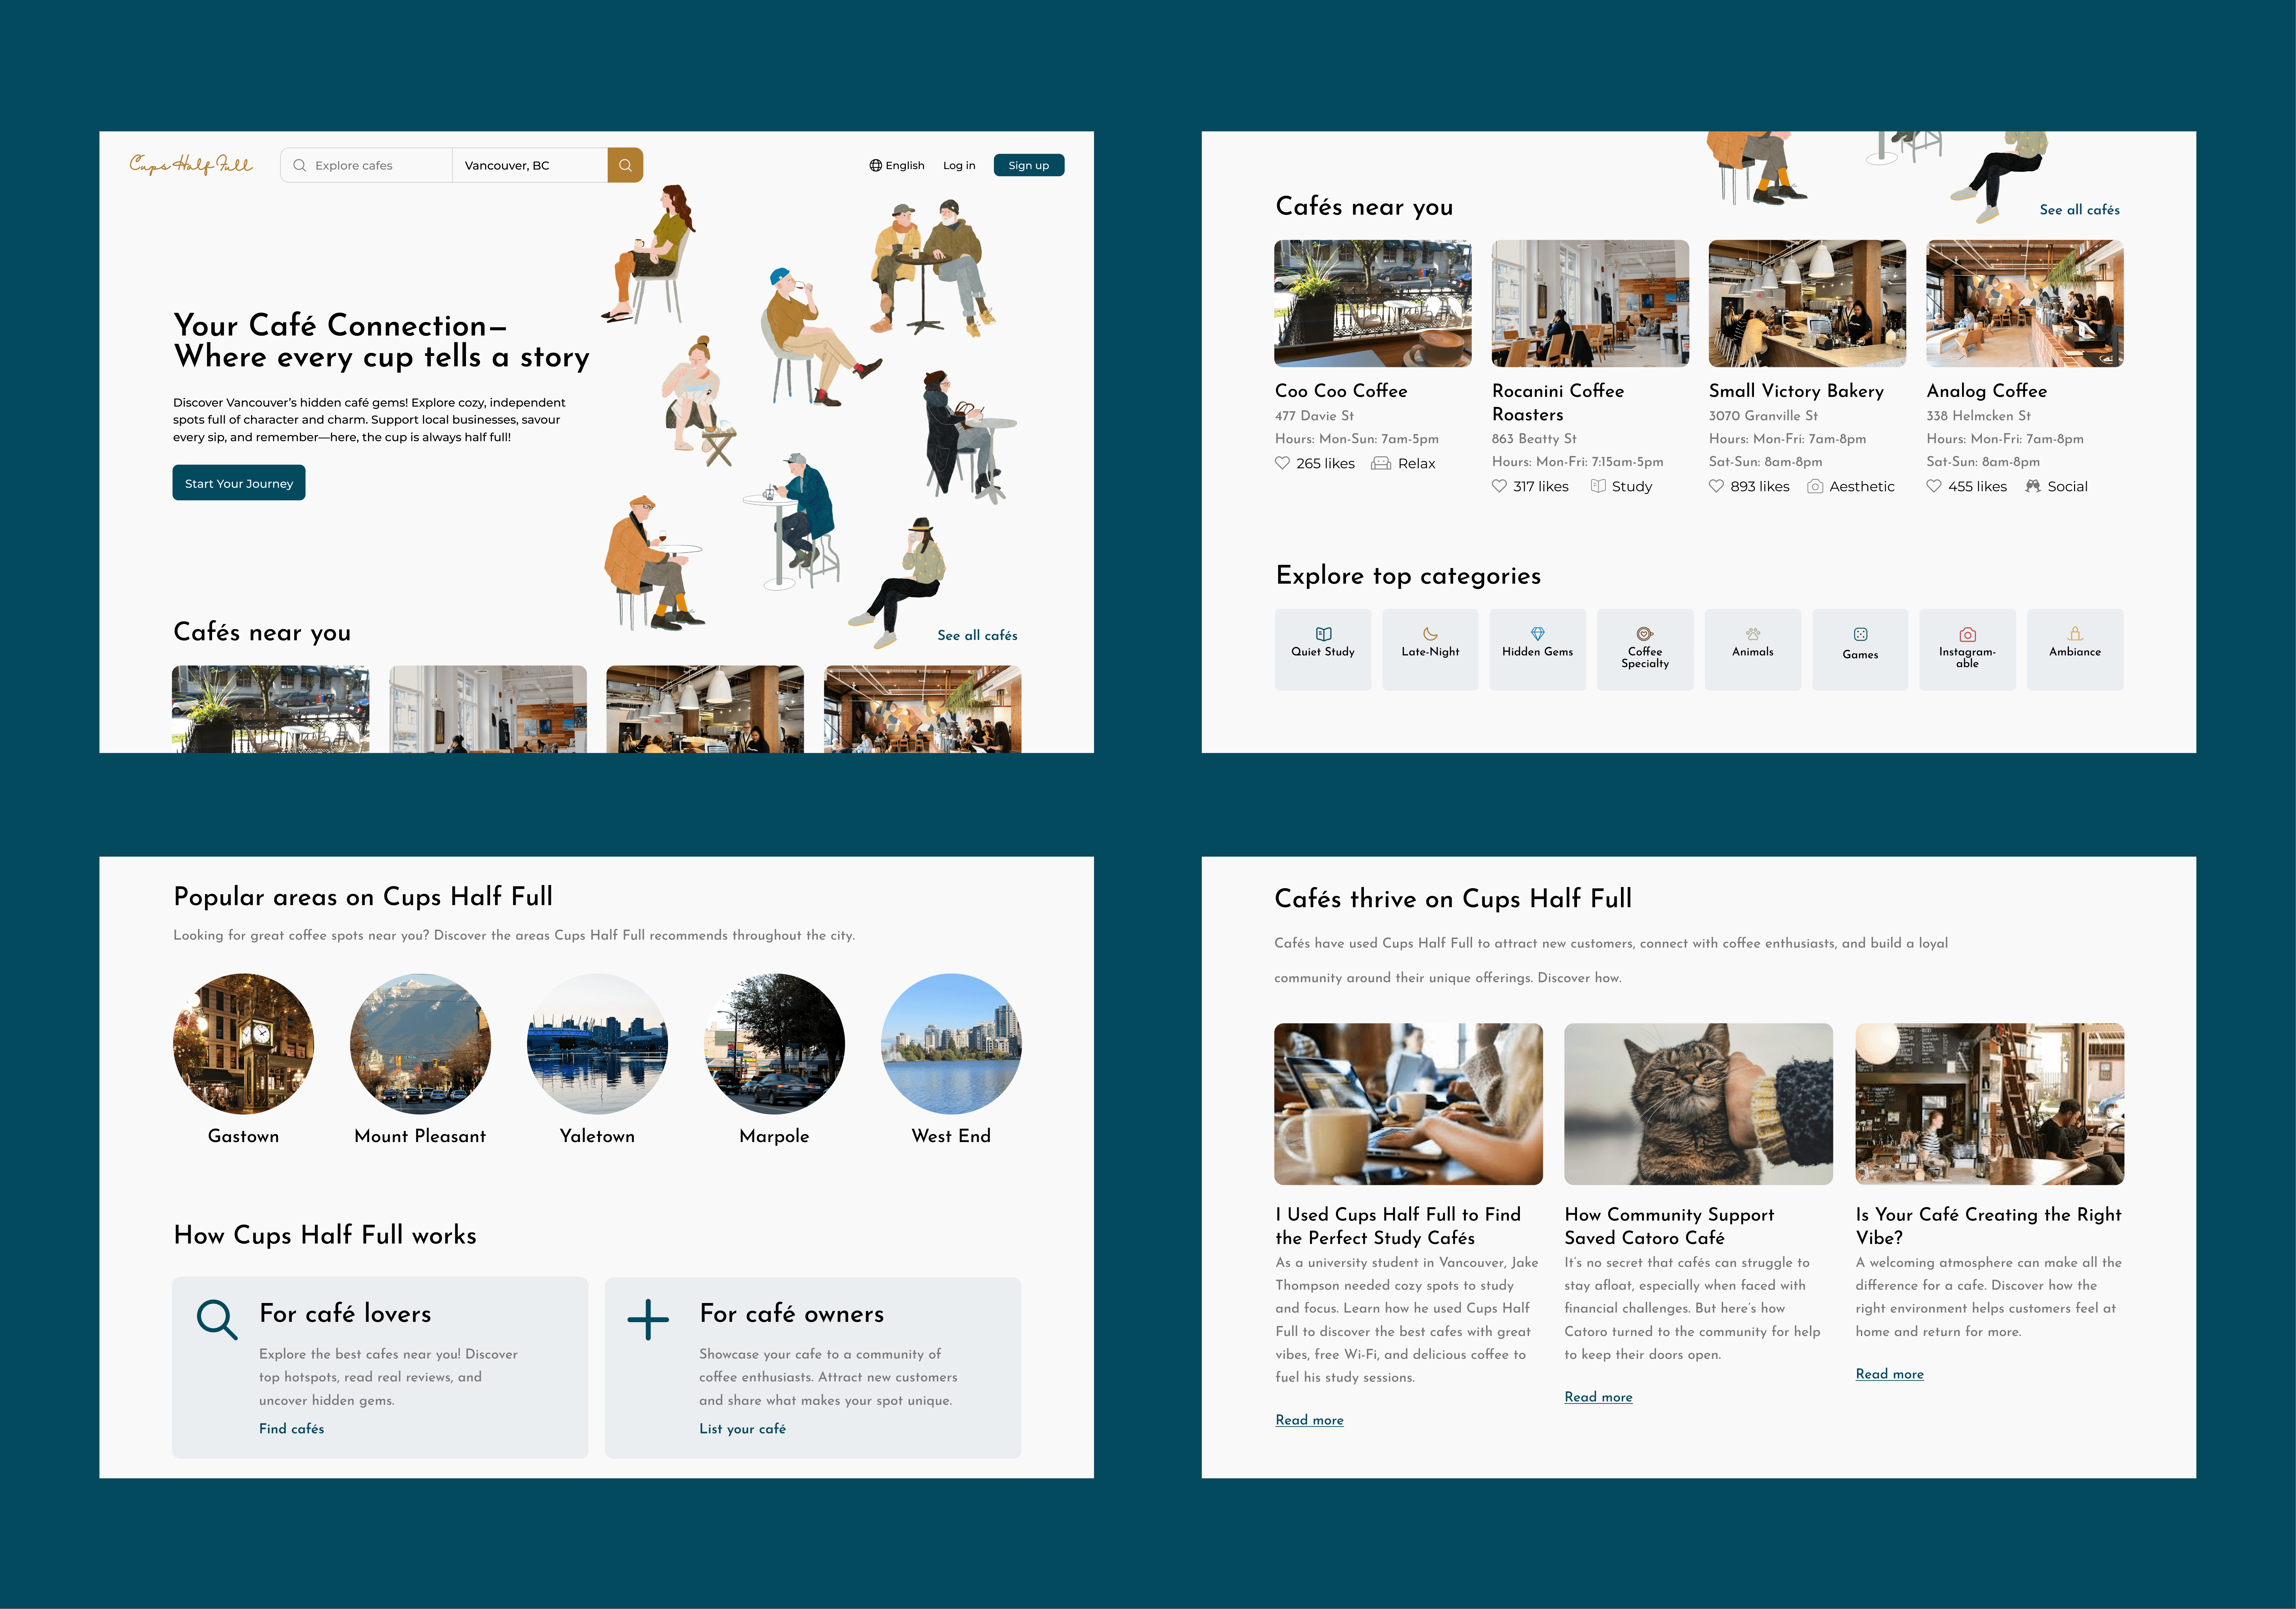Screen dimensions: 2296x1609
Task: Open the English language selector
Action: tap(897, 165)
